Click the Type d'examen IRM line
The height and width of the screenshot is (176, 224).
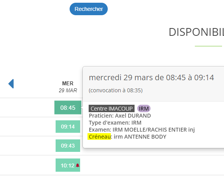(115, 123)
